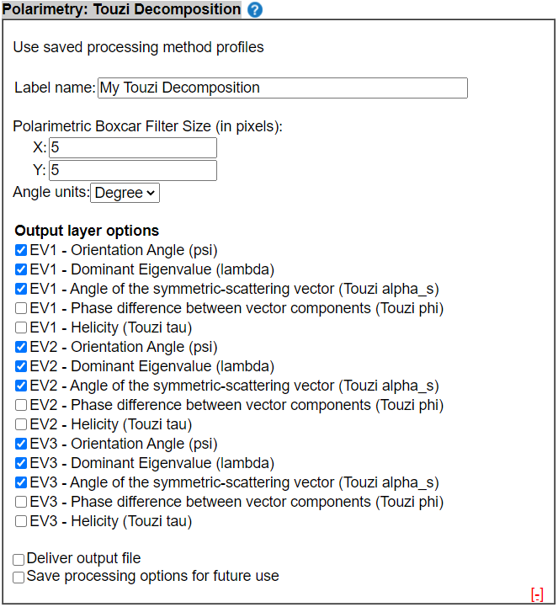
Task: Uncheck EV1 Orientation Angle (psi)
Action: [x=21, y=251]
